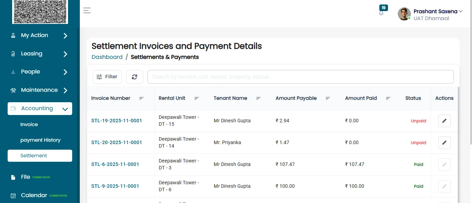The width and height of the screenshot is (472, 203).
Task: Click Unpaid status of Mr. Priyanka row
Action: (418, 143)
